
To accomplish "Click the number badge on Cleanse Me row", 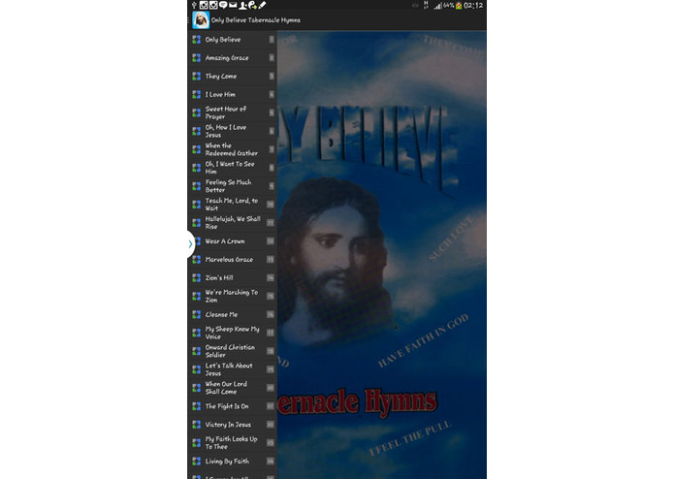I will coord(271,314).
